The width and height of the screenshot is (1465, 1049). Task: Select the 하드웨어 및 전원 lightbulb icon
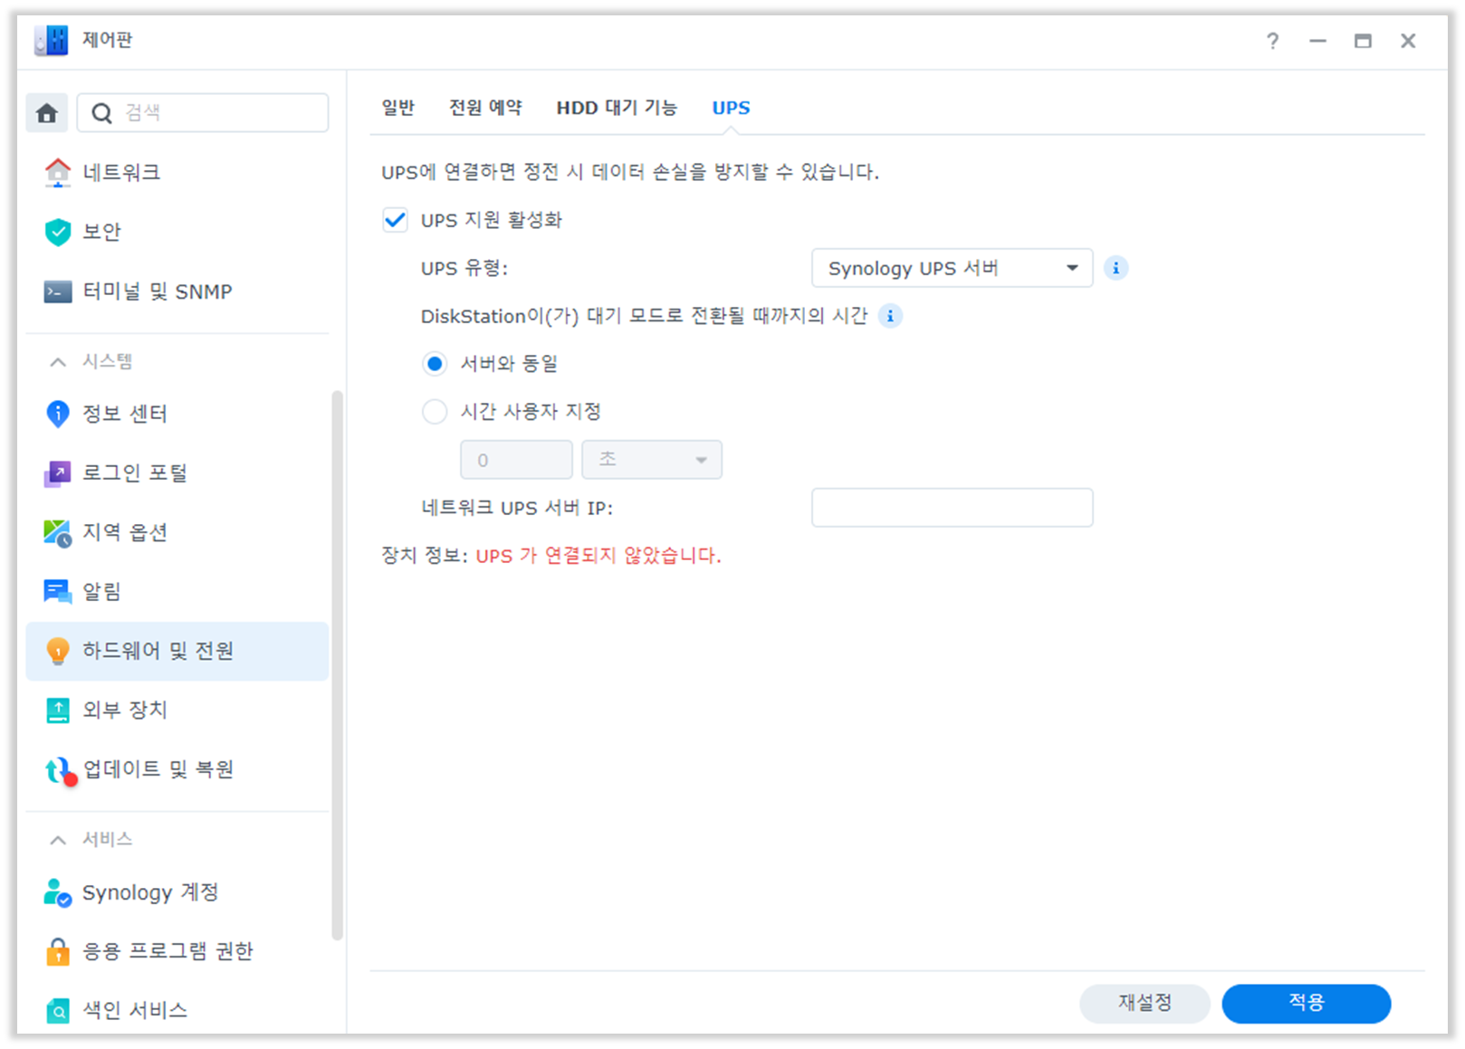[58, 651]
